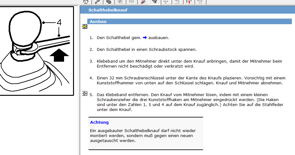Viewport: 295px width, 155px height.
Task: Open the red exclamation list icon tab
Action: pyautogui.click(x=189, y=2)
